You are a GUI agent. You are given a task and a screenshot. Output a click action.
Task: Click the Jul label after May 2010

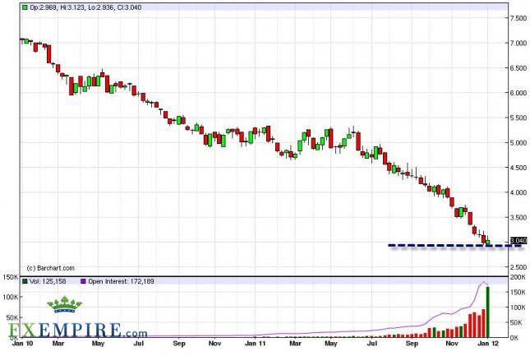click(138, 344)
